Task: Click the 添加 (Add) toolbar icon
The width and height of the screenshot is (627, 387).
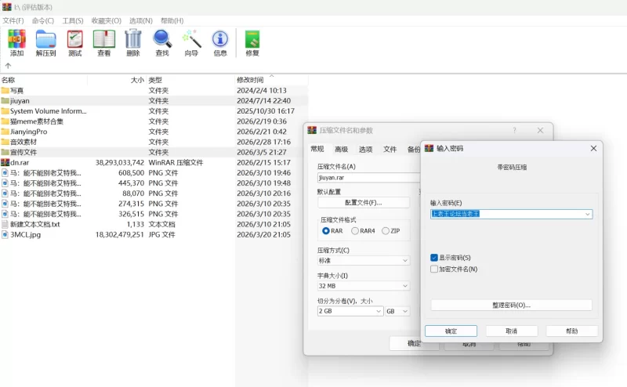Action: [16, 42]
